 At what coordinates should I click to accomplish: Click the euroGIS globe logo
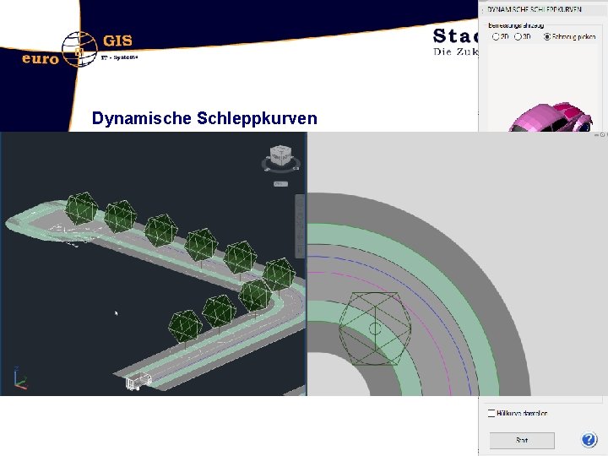click(x=79, y=49)
